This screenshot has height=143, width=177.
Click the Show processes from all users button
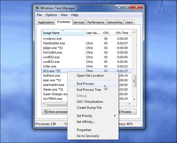tap(55, 112)
